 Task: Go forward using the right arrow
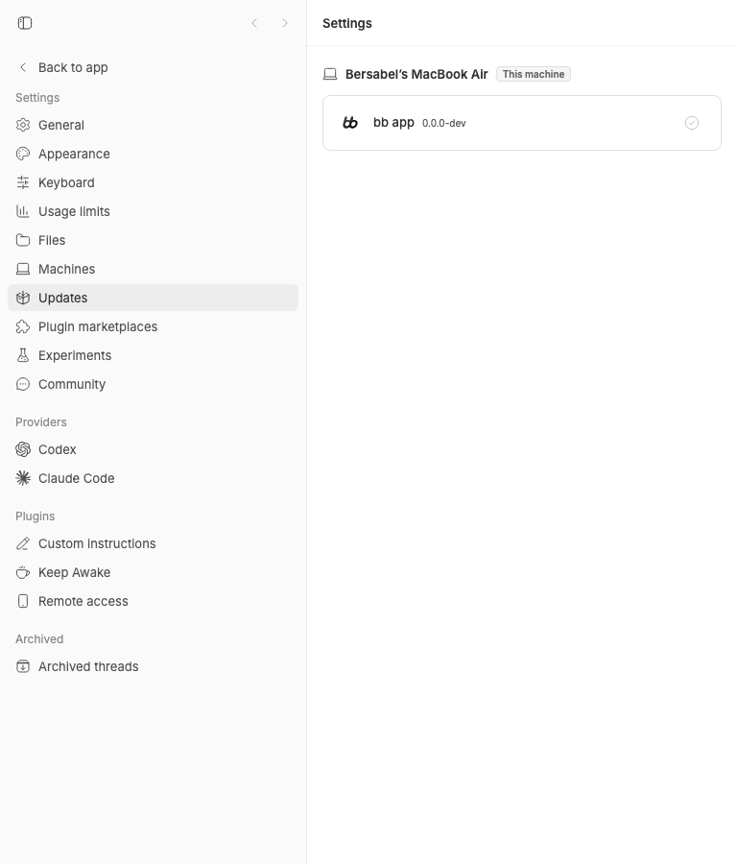point(285,23)
